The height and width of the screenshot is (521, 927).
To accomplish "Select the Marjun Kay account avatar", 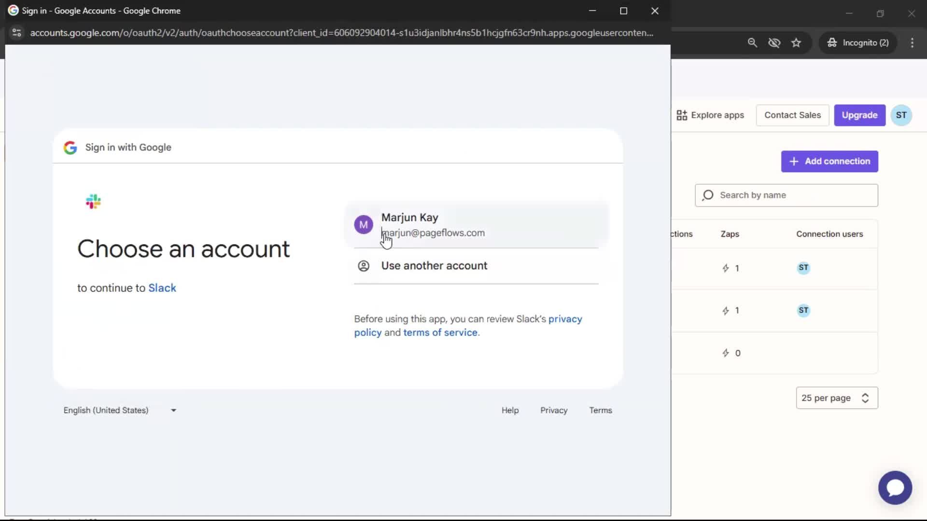I will click(x=364, y=224).
